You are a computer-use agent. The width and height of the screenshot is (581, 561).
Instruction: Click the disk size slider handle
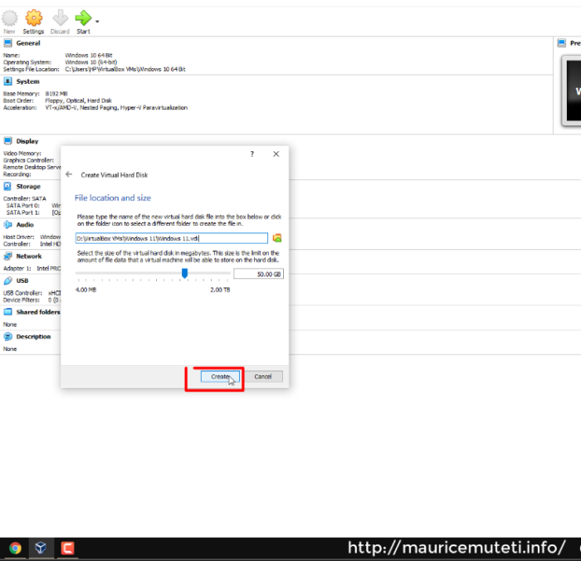click(x=184, y=274)
